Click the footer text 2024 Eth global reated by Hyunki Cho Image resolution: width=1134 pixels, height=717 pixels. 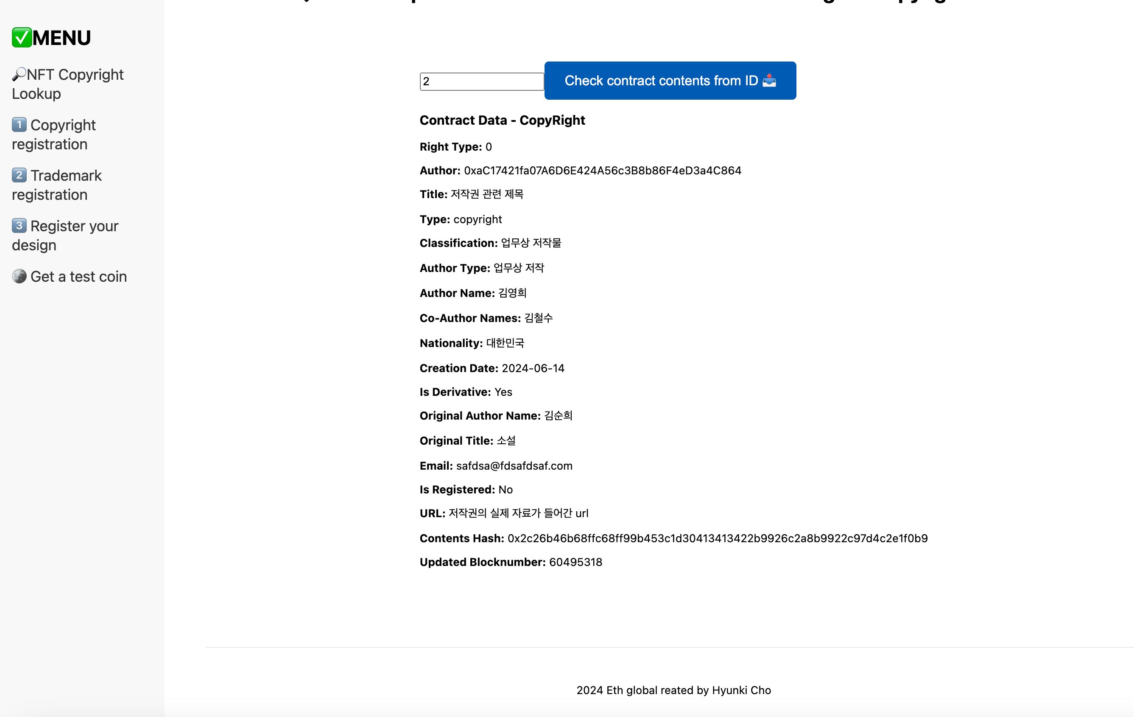[x=673, y=690]
